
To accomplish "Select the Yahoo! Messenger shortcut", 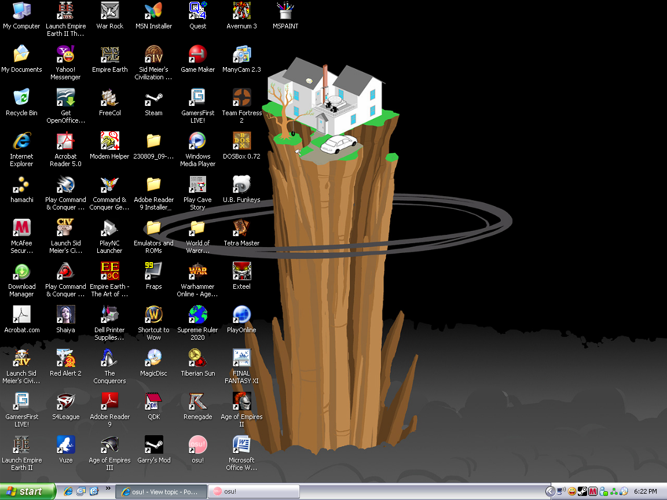I will coord(65,62).
